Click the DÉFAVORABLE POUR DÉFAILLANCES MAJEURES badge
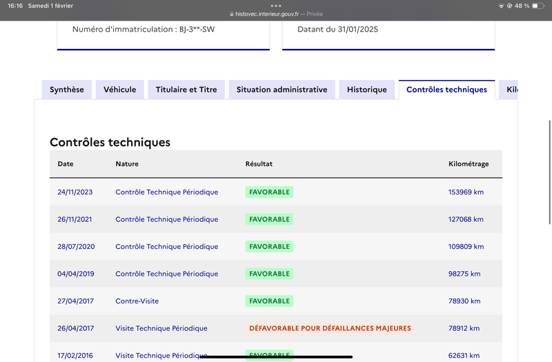This screenshot has width=552, height=362. (x=330, y=328)
